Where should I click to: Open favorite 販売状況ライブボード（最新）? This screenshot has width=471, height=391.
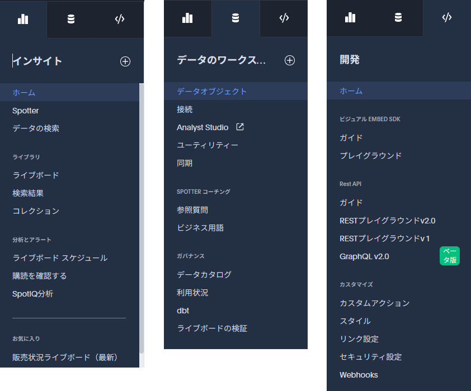(x=65, y=357)
